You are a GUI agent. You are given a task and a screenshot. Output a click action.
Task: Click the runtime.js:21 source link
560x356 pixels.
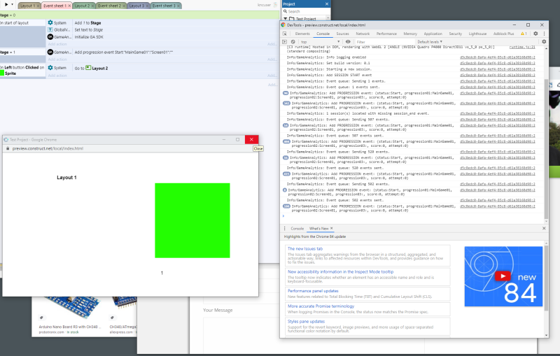(522, 47)
